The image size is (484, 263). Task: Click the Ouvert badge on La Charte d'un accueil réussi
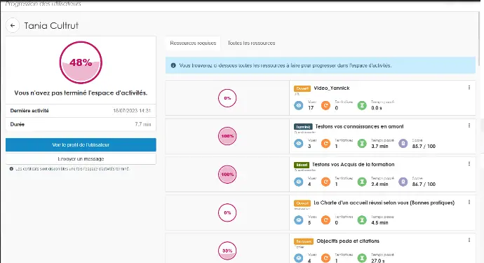pyautogui.click(x=302, y=203)
